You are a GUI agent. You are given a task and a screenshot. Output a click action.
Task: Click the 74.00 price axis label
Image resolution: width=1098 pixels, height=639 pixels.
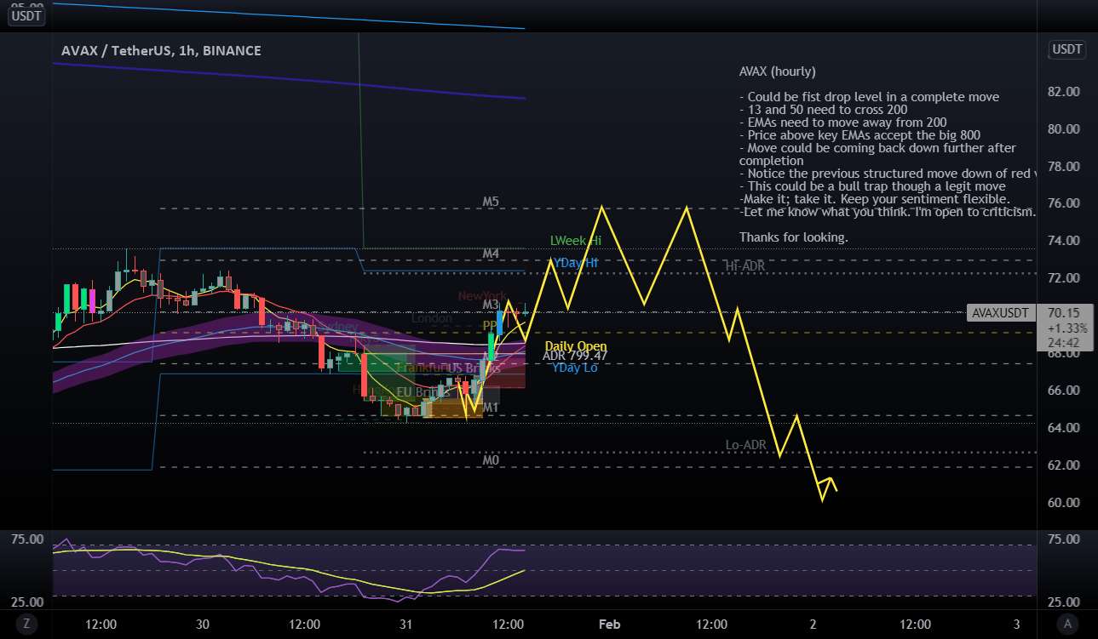tap(1062, 241)
